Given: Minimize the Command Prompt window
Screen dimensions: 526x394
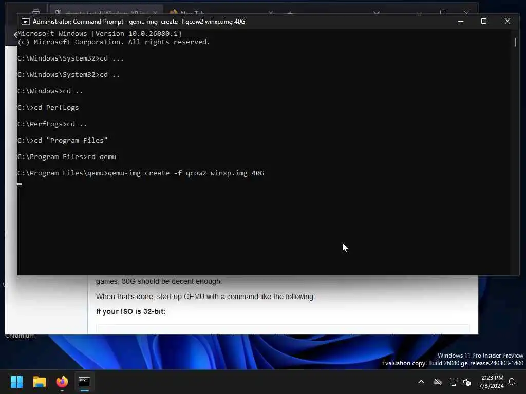Looking at the screenshot, I should pyautogui.click(x=461, y=22).
